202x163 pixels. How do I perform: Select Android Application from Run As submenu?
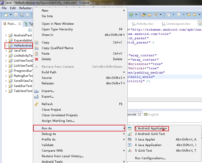[x=151, y=128]
